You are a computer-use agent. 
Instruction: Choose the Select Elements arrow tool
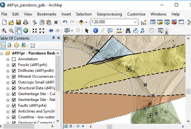click(x=87, y=31)
